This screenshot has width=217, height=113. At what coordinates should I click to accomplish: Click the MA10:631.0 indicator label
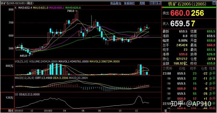(x=41, y=8)
